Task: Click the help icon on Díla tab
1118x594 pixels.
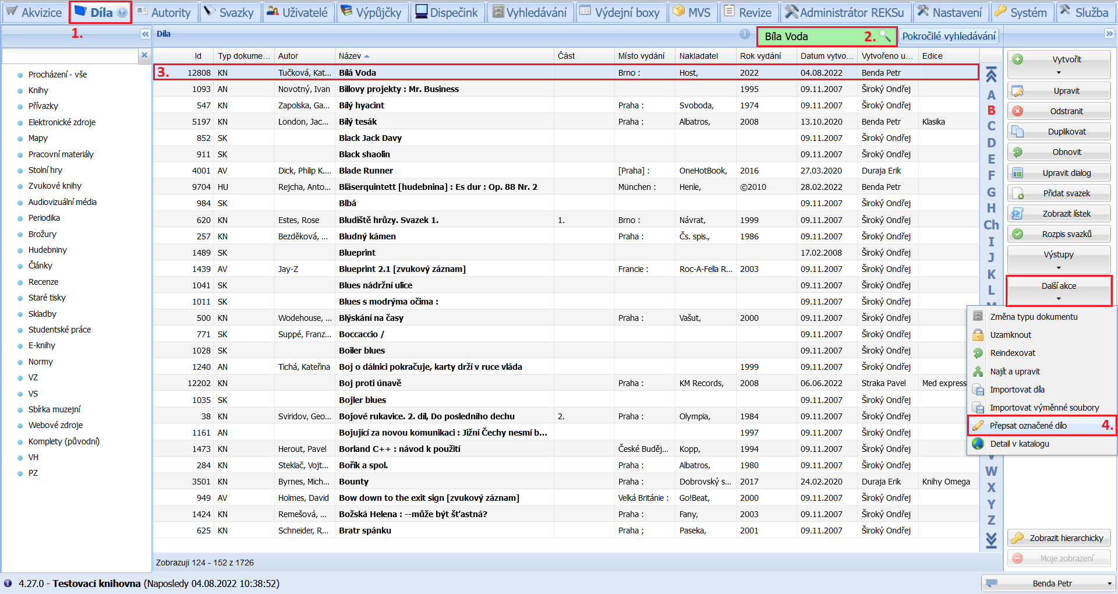Action: tap(122, 12)
